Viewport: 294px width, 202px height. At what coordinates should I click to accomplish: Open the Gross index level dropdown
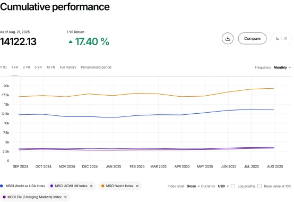pos(193,186)
